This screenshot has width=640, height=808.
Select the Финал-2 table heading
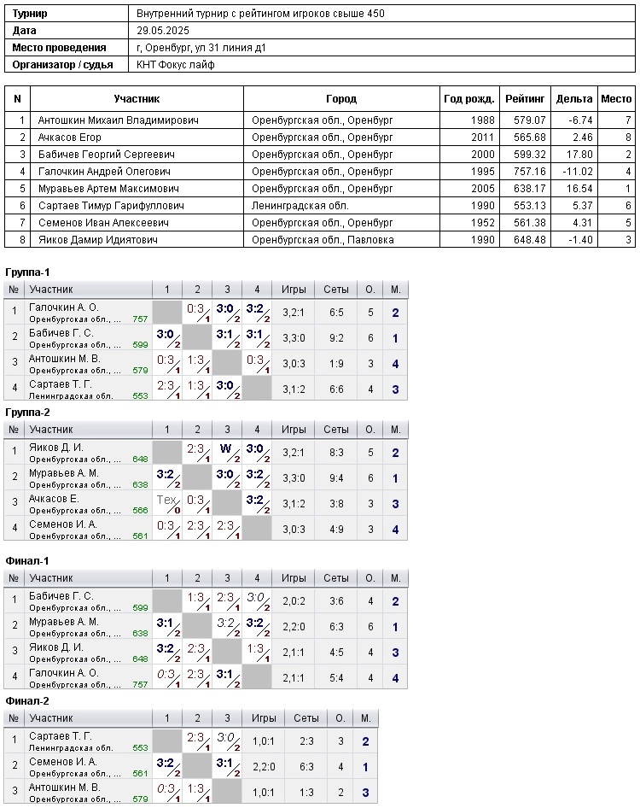(27, 700)
